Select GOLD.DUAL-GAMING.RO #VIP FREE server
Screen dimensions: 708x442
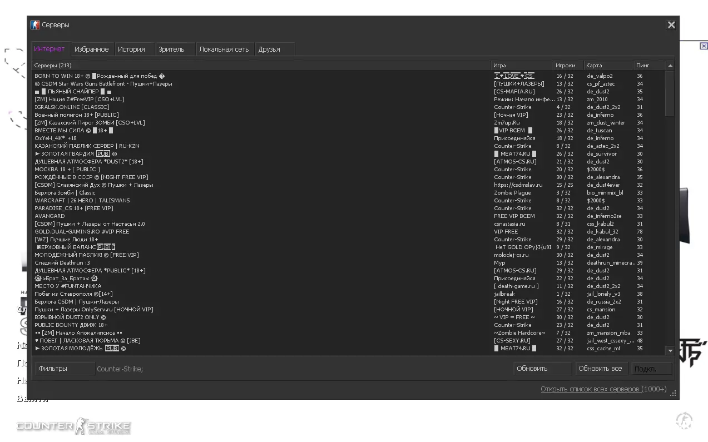click(x=349, y=232)
